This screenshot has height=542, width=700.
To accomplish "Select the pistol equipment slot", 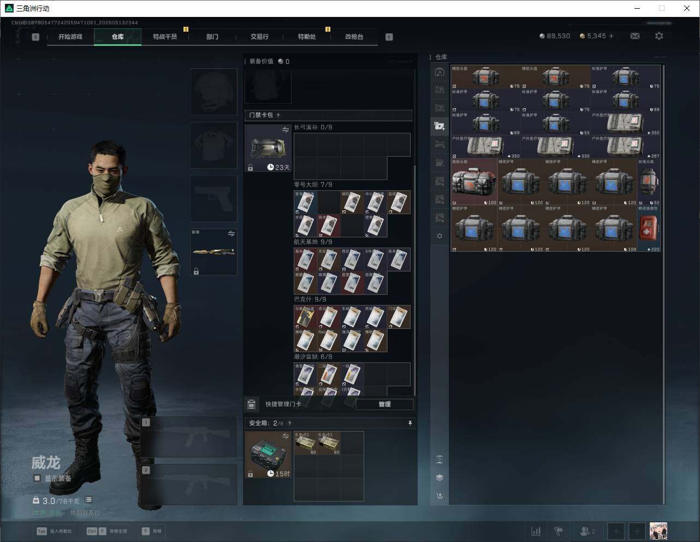I will coord(213,198).
